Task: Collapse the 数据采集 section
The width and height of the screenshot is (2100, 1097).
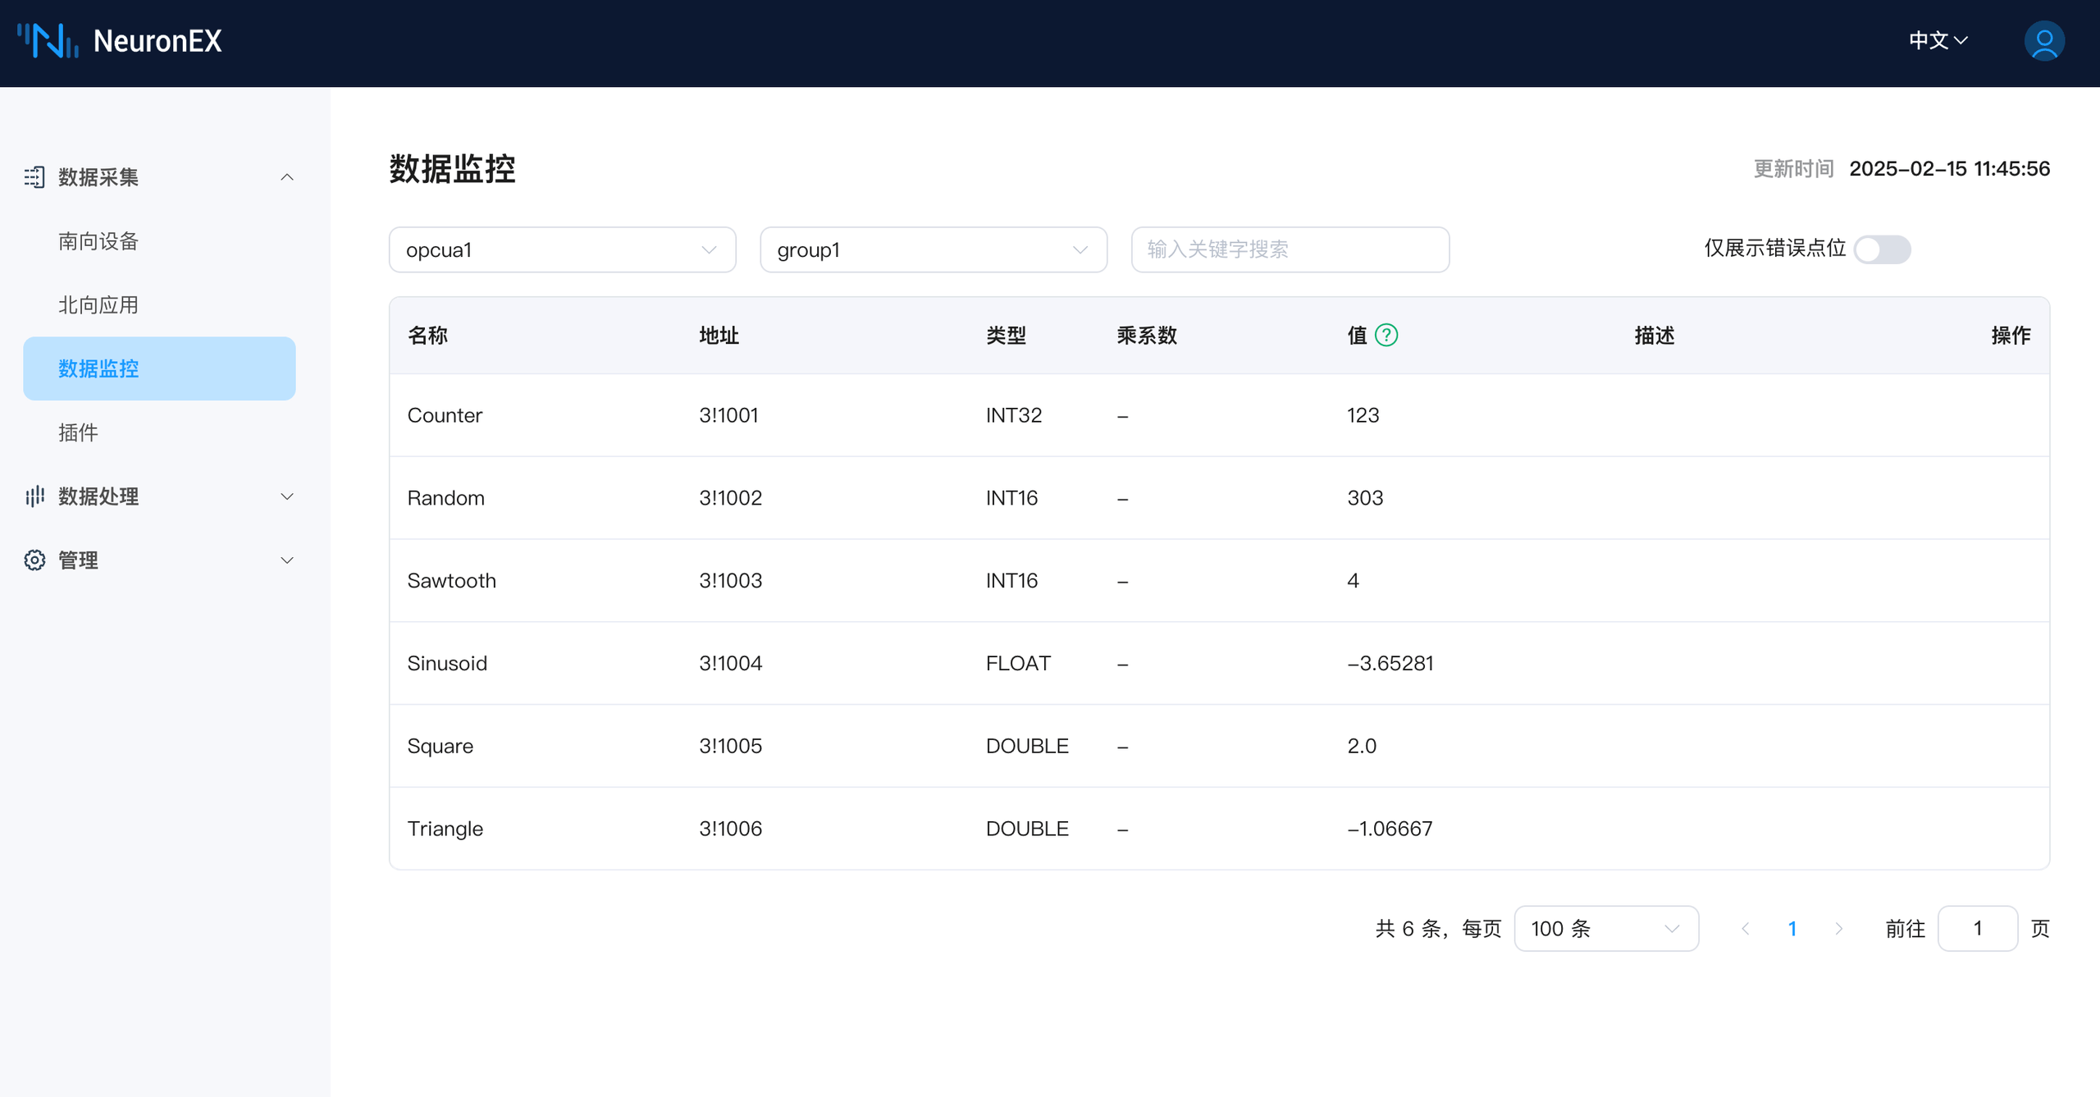Action: click(x=286, y=176)
